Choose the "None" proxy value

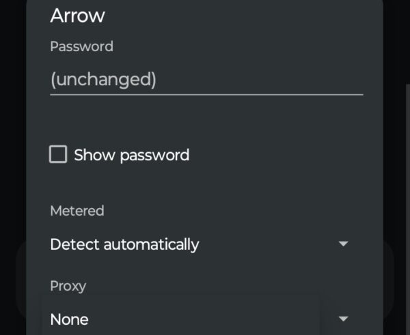(x=69, y=319)
